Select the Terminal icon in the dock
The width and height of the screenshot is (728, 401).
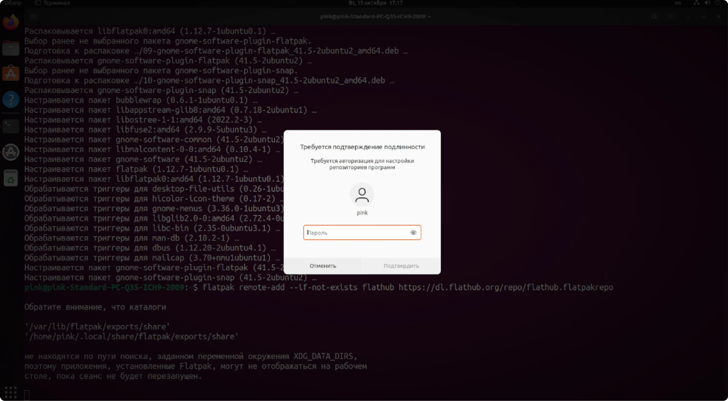[11, 126]
